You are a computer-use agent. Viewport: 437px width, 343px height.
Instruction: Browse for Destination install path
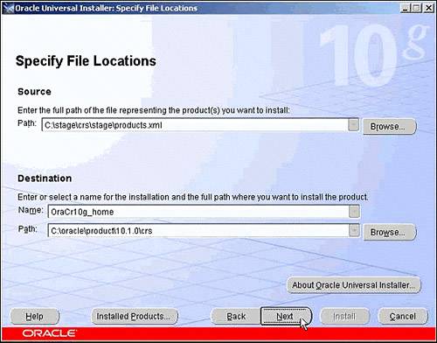[389, 232]
